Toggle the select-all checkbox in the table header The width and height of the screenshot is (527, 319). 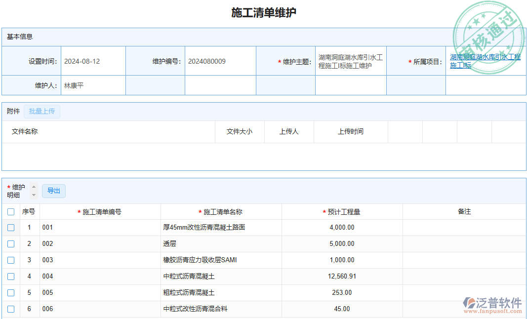(11, 211)
